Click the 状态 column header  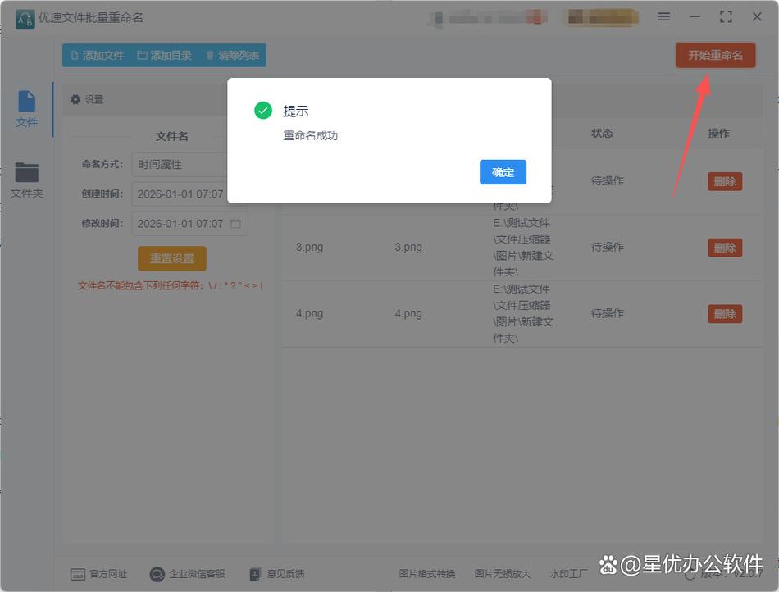602,133
